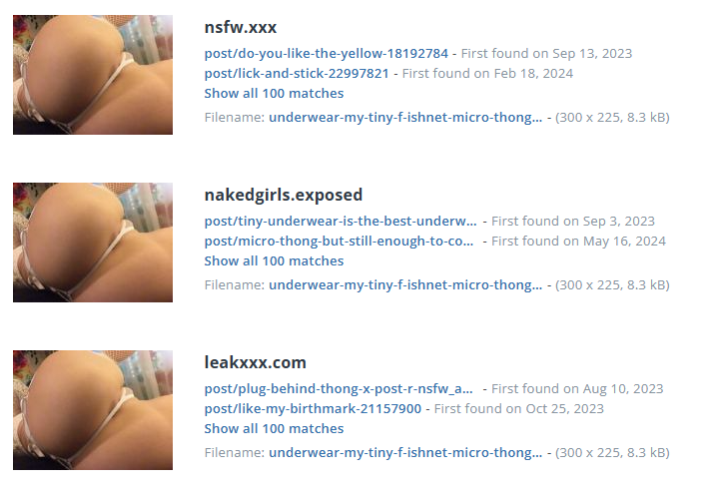Show all 100 matches for nsfw.xxx

(274, 93)
